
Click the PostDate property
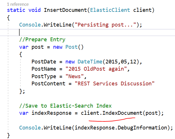(x=43, y=61)
